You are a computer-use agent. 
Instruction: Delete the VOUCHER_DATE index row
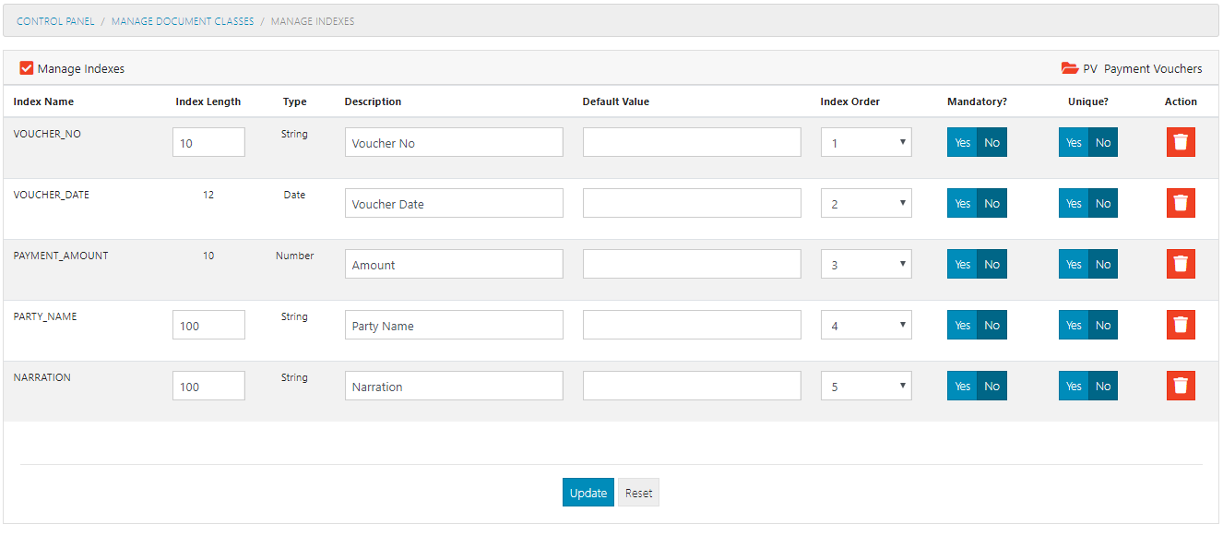[x=1181, y=203]
